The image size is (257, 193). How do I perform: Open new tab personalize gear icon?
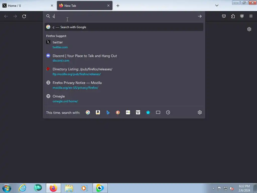click(x=249, y=29)
